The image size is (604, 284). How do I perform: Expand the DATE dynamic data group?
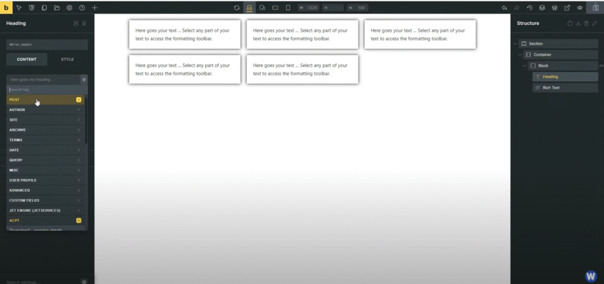[45, 150]
